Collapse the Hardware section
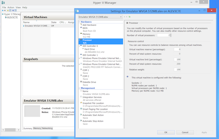 [x=79, y=22]
